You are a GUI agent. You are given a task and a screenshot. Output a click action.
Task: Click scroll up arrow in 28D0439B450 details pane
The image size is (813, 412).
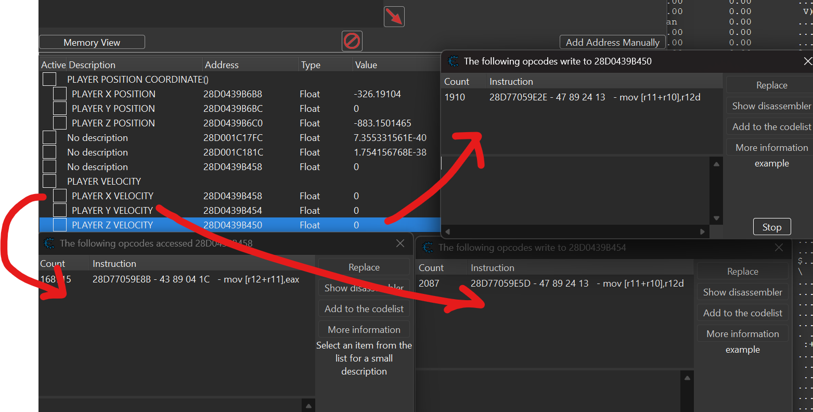point(716,164)
